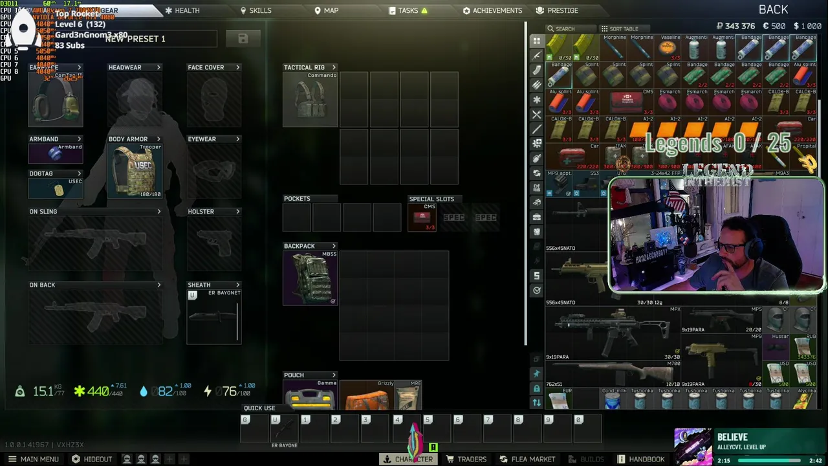The height and width of the screenshot is (466, 828).
Task: Select MP9 adpt item in stash
Action: [559, 184]
